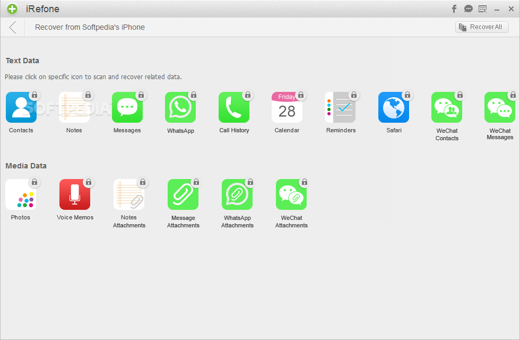Click the green iRefone logo
The width and height of the screenshot is (520, 340).
pyautogui.click(x=12, y=9)
